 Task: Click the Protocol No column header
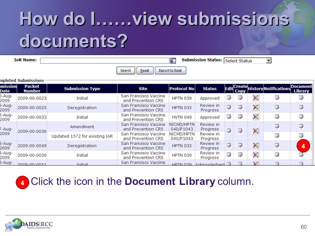point(182,88)
